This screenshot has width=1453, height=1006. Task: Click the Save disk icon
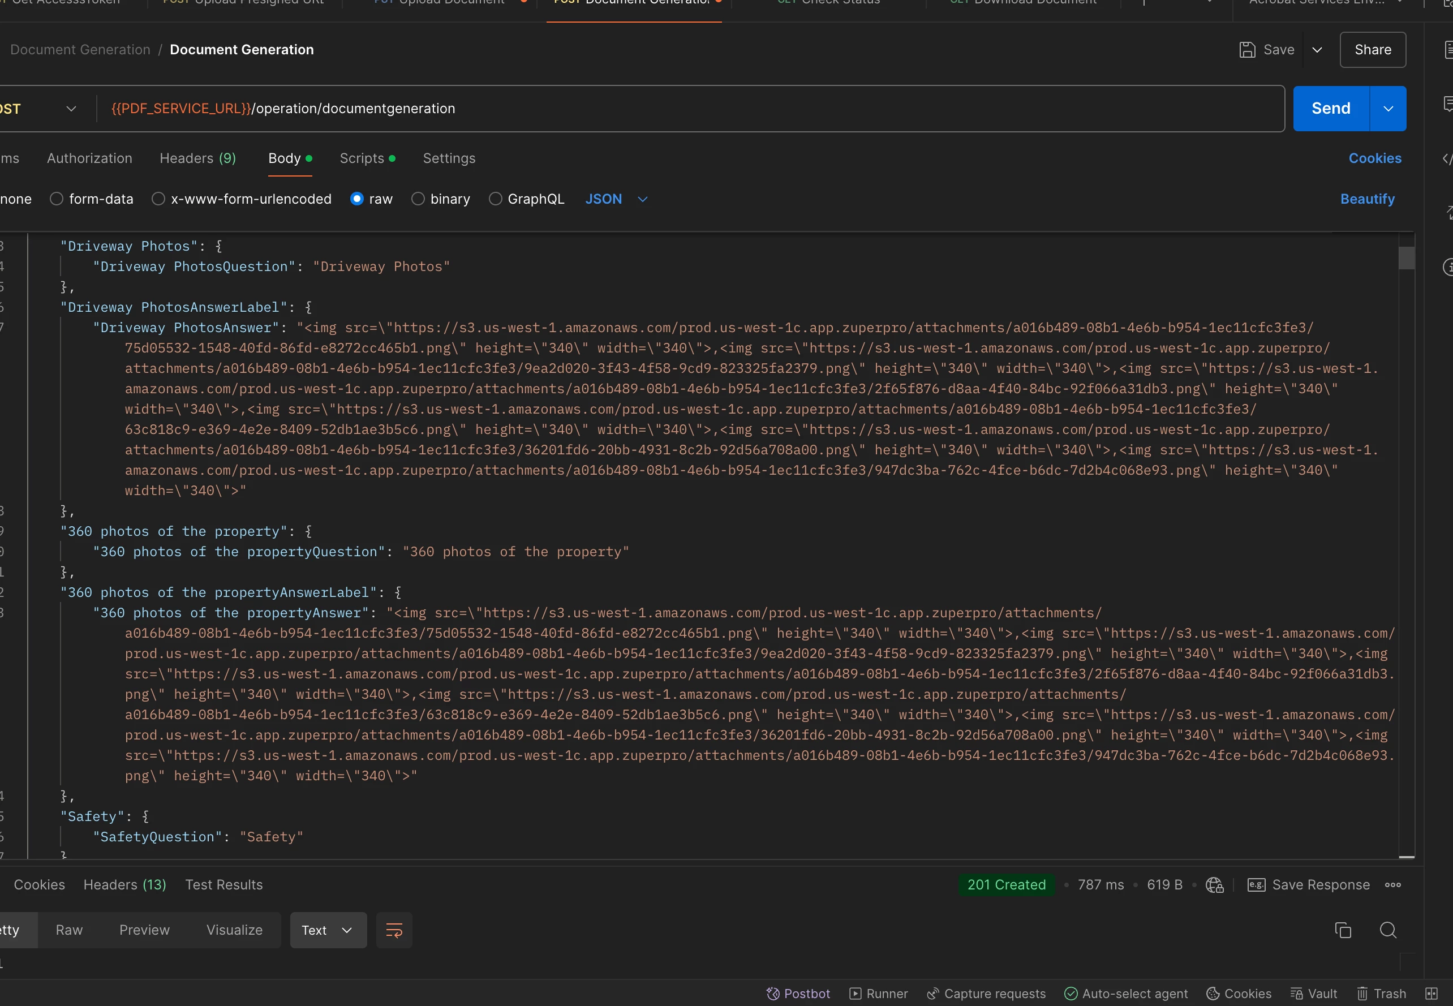[x=1247, y=50]
